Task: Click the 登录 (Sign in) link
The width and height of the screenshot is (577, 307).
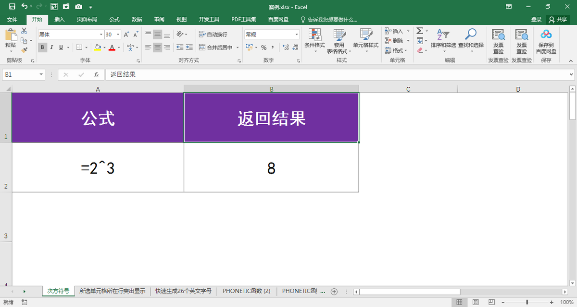Action: (x=537, y=19)
